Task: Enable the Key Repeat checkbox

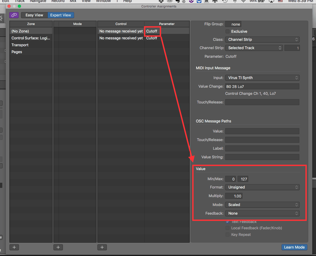Action: click(228, 235)
